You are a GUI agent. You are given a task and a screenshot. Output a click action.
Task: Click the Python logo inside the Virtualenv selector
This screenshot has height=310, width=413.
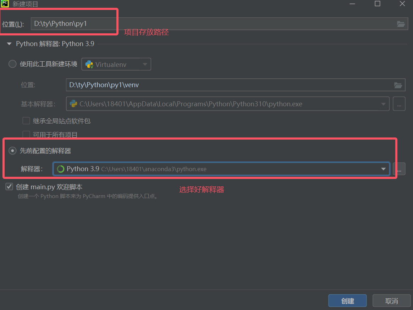(89, 64)
